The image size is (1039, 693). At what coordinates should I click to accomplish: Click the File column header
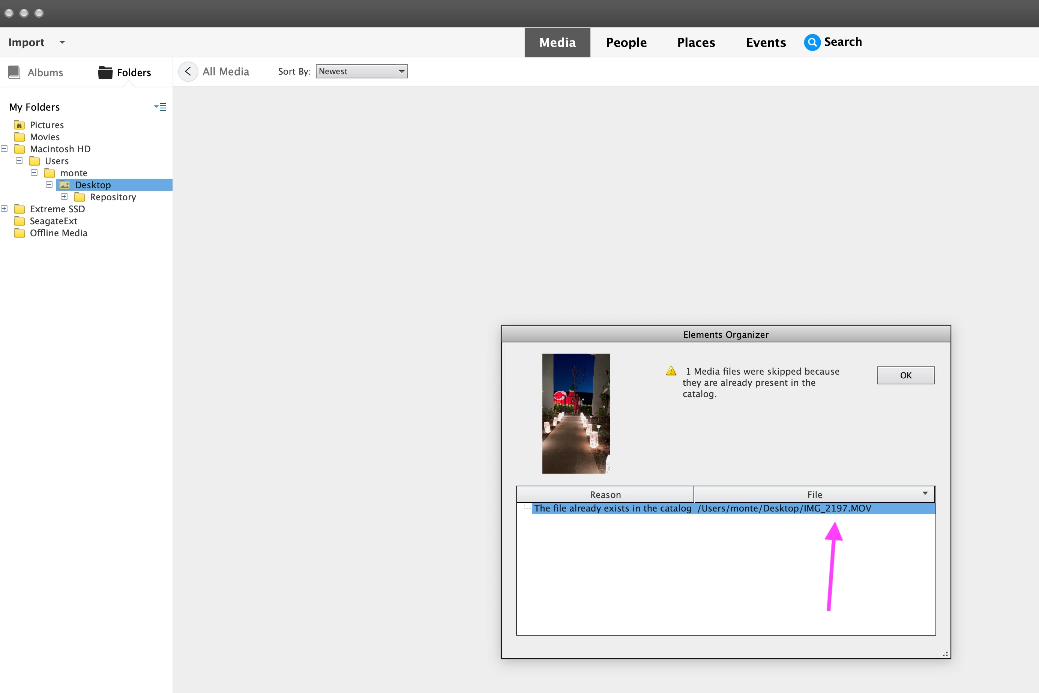814,495
